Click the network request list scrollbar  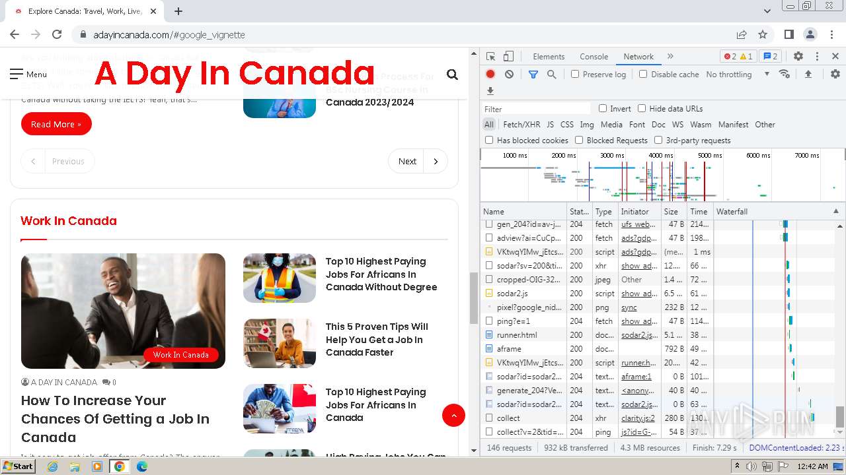click(x=840, y=417)
